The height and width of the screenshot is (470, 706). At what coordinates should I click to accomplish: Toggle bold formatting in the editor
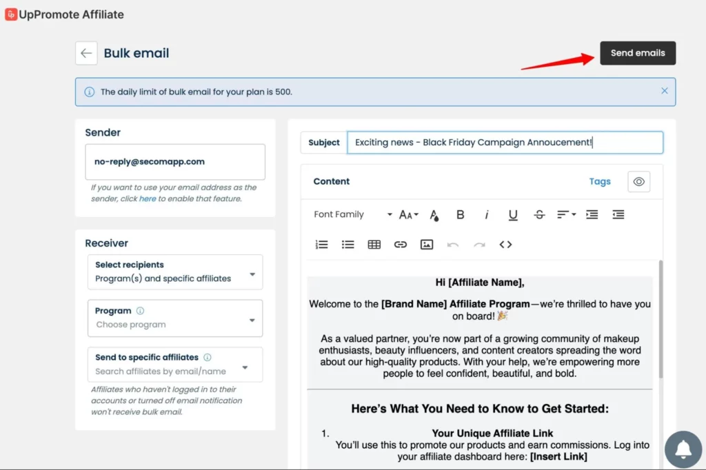click(460, 215)
